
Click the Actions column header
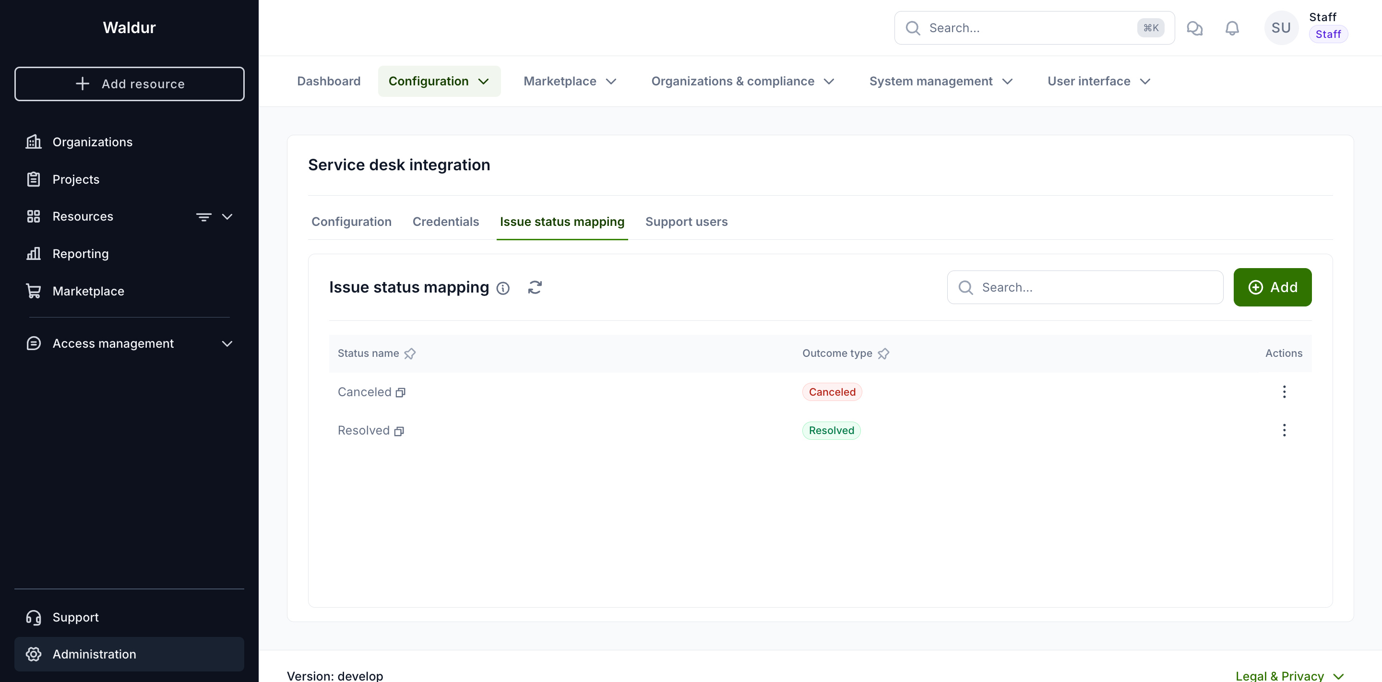coord(1283,354)
